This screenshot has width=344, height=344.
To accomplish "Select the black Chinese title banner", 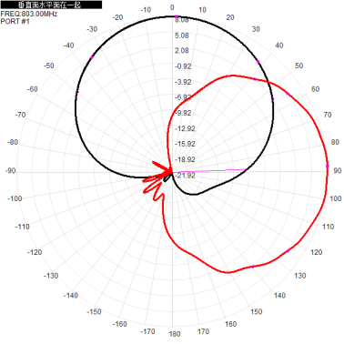I will pyautogui.click(x=51, y=5).
